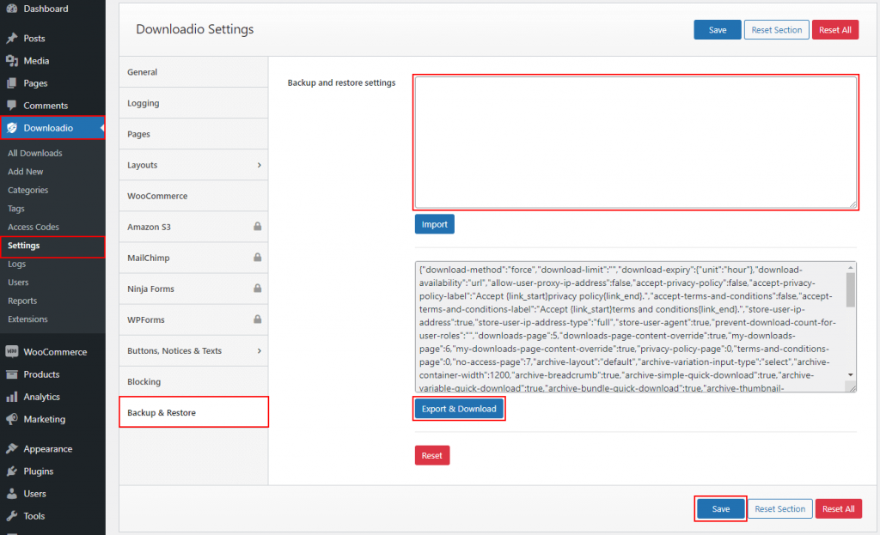Viewport: 880px width, 535px height.
Task: Open the Logs submenu link
Action: click(17, 264)
